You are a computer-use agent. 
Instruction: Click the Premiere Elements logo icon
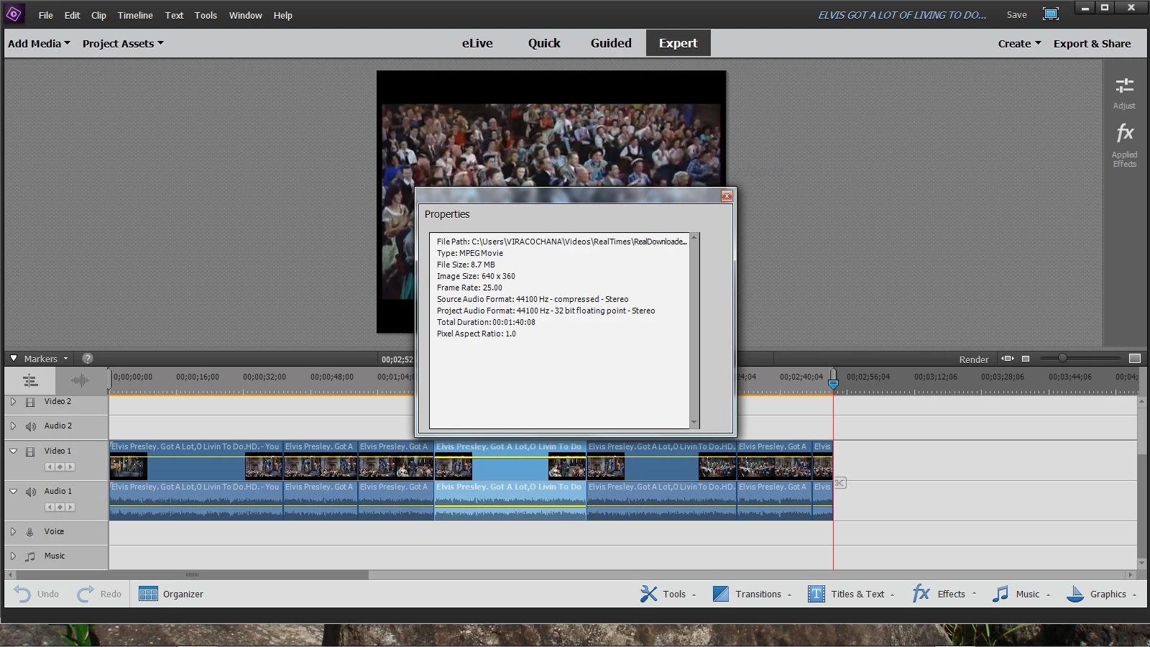click(14, 14)
